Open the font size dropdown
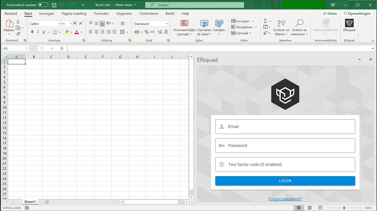The image size is (377, 211). pos(71,24)
